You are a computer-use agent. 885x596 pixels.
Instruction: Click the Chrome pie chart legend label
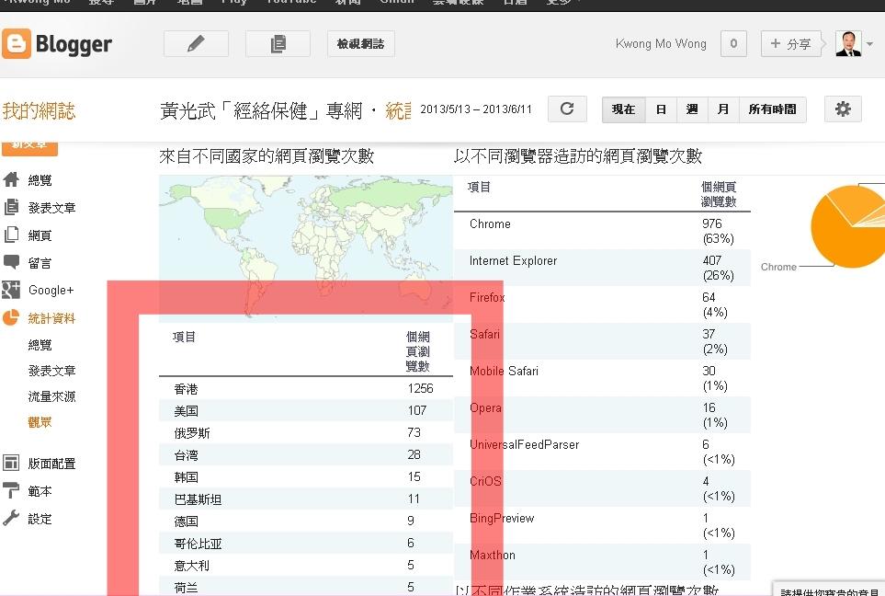[x=778, y=267]
